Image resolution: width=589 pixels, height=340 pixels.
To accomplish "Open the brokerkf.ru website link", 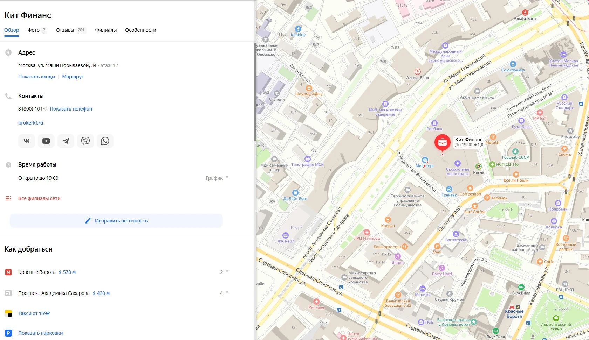I will (30, 123).
